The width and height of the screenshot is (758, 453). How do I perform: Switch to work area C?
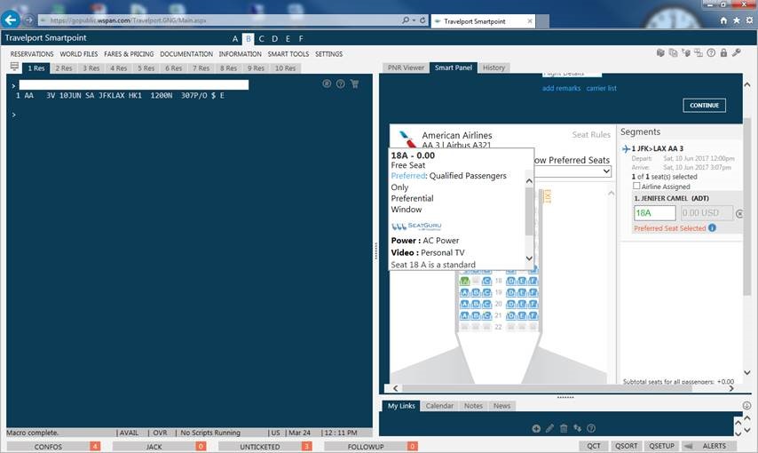[x=262, y=39]
